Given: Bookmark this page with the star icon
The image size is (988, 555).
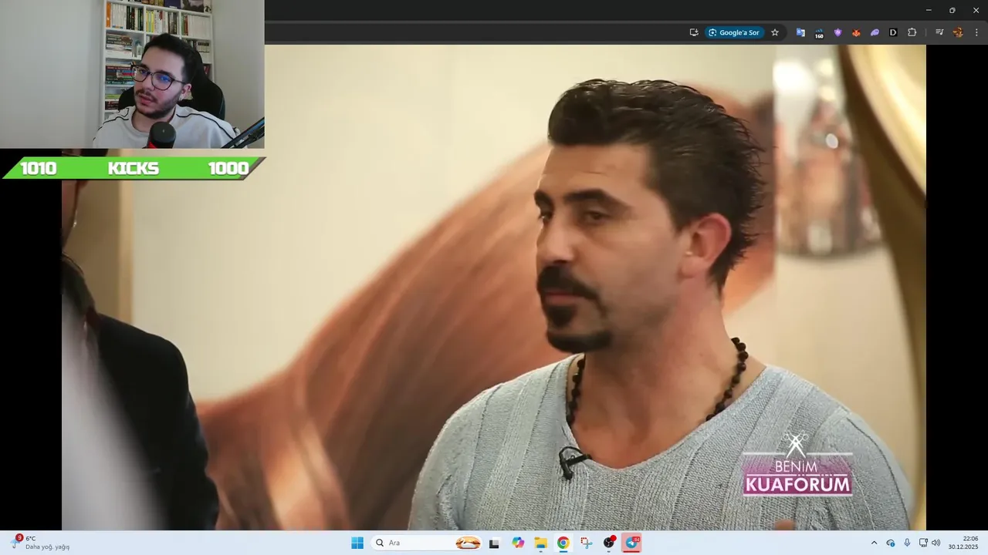Looking at the screenshot, I should point(775,32).
